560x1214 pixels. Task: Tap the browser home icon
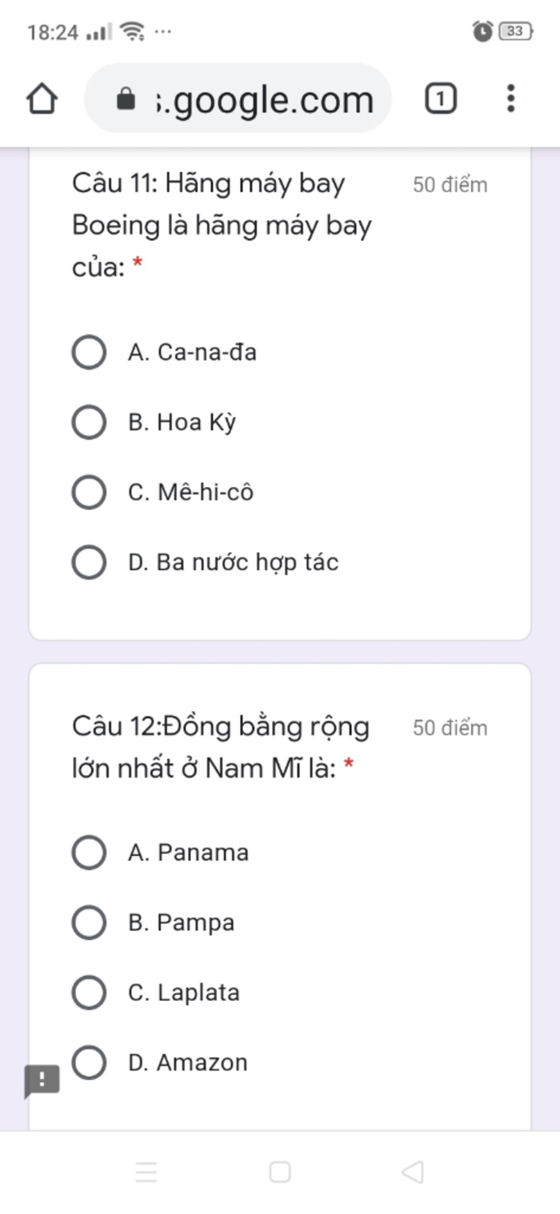coord(42,99)
